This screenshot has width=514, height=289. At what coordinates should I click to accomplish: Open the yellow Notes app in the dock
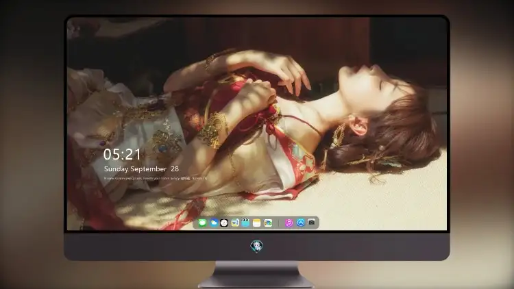pos(257,223)
